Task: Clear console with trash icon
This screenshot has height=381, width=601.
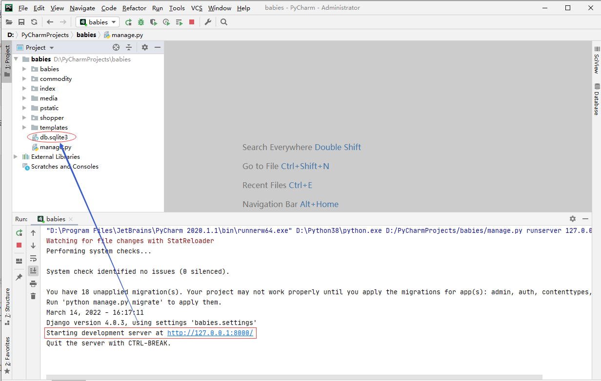Action: tap(33, 296)
